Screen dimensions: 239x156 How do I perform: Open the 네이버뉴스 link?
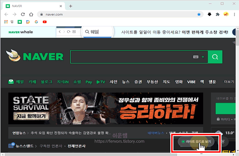coord(156,133)
